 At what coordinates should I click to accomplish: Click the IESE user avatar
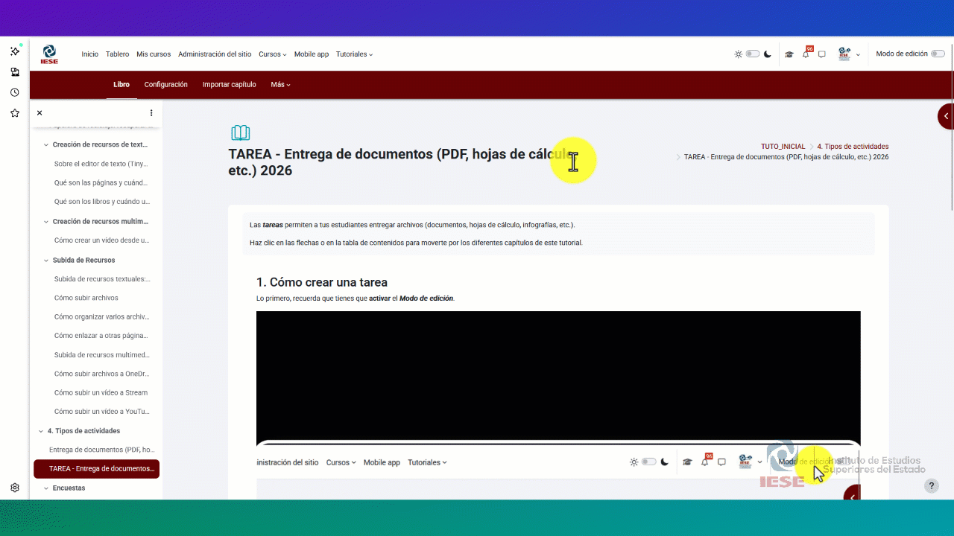843,54
